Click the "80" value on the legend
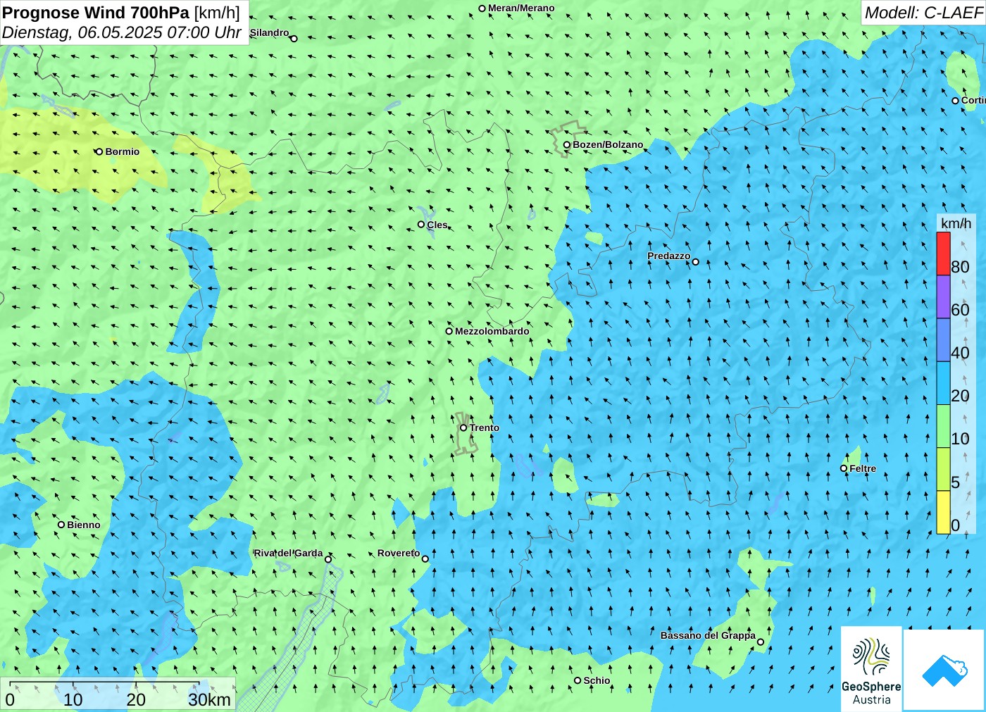This screenshot has width=986, height=712. pyautogui.click(x=960, y=267)
